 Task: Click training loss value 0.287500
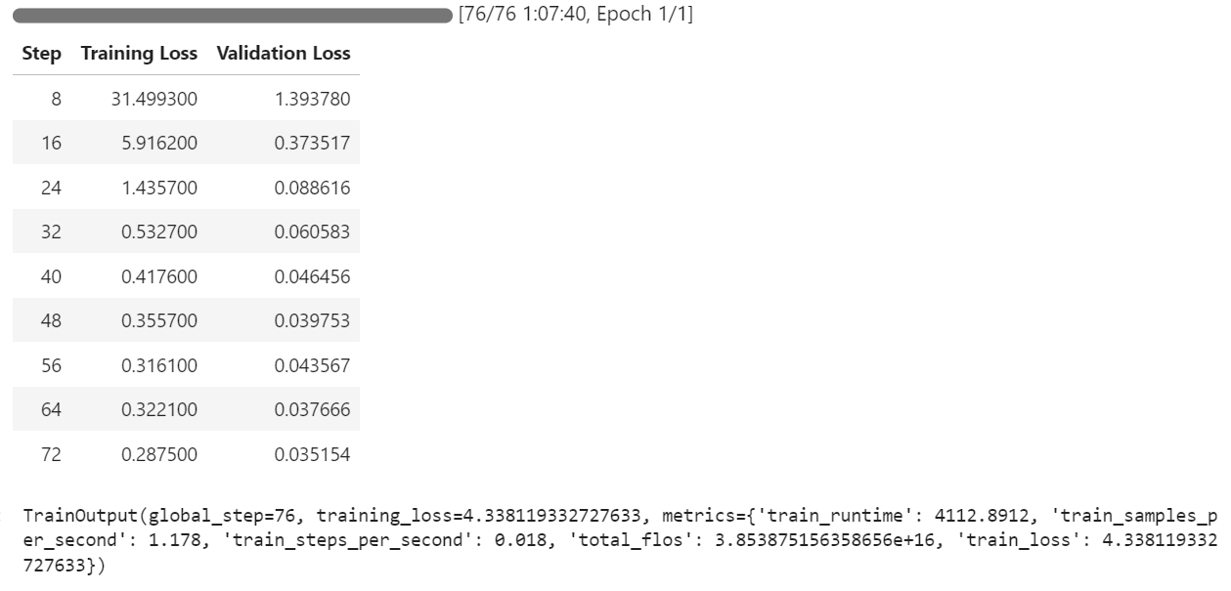coord(159,454)
